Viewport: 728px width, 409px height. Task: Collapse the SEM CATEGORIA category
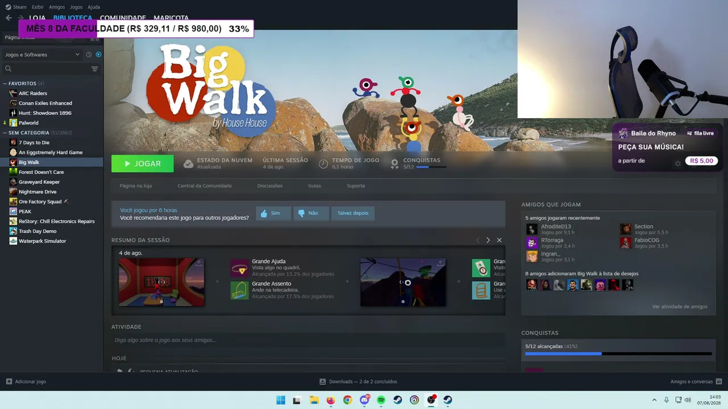pos(5,133)
